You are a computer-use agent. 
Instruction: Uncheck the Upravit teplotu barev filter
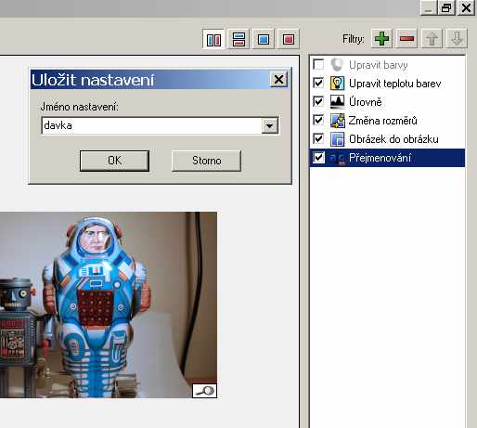click(318, 83)
